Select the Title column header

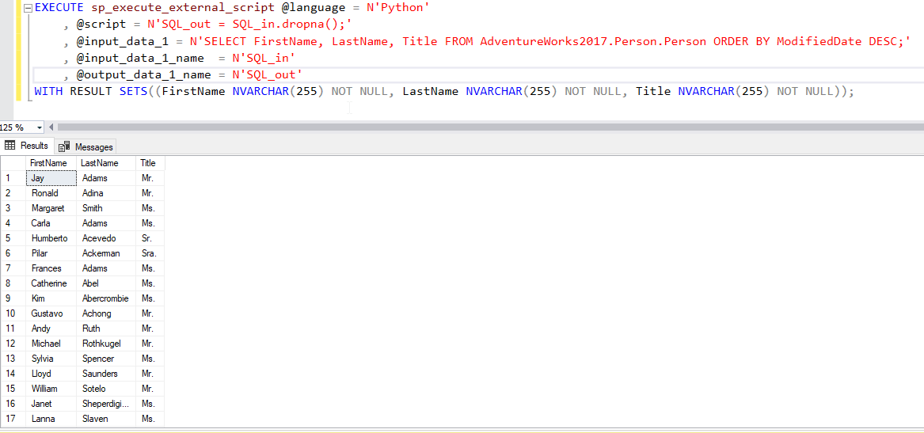click(150, 163)
